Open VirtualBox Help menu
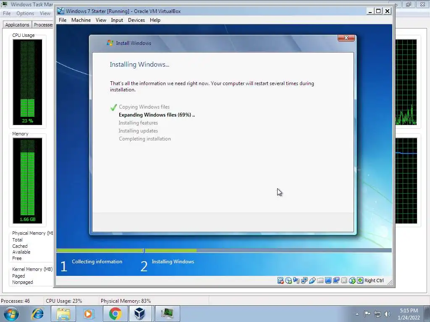 click(155, 20)
